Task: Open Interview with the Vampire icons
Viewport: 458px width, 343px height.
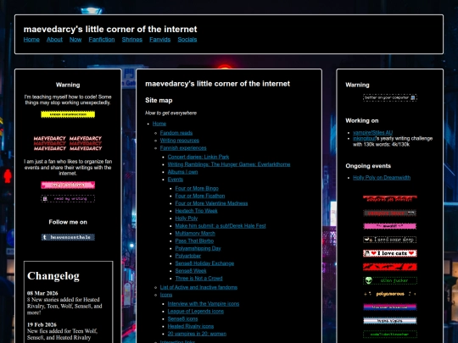Action: (204, 304)
